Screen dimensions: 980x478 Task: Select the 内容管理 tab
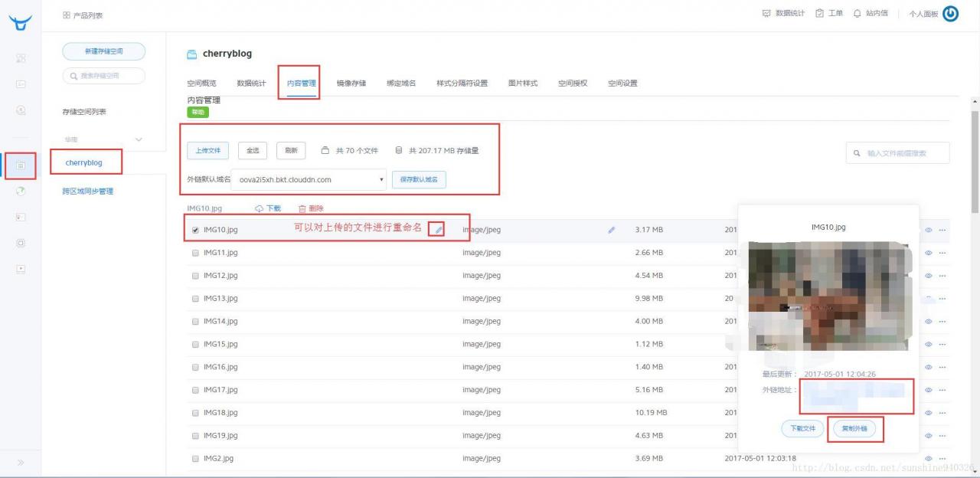click(x=302, y=83)
